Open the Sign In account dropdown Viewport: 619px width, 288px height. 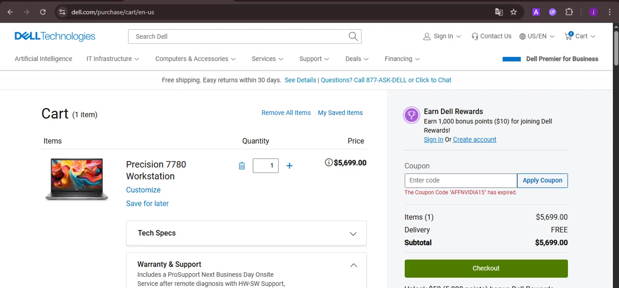pyautogui.click(x=442, y=36)
